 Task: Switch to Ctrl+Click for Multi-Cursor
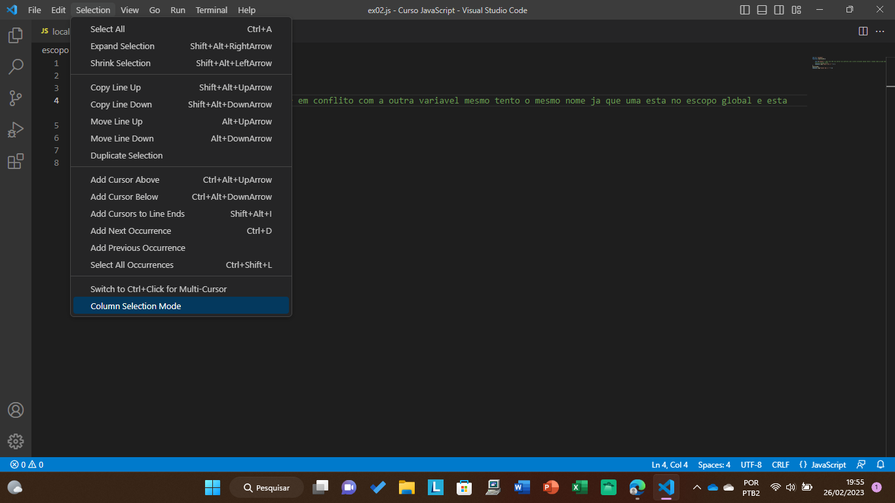pos(181,289)
